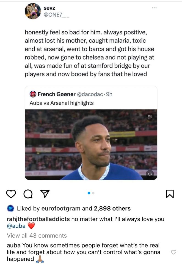Viewport: 182px width, 264px height.
Task: Open sevz's profile picture
Action: point(33,11)
